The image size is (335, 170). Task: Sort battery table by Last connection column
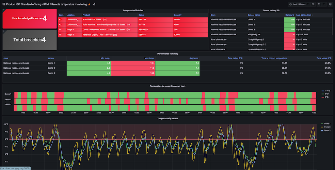(304, 15)
